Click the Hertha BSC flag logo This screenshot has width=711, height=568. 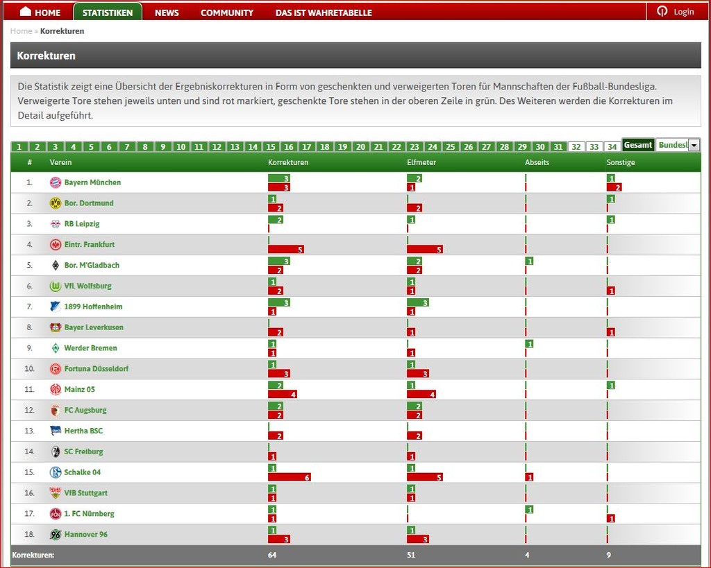pos(56,431)
